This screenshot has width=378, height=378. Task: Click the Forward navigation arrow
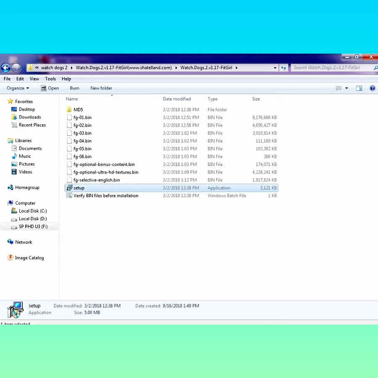coord(16,68)
